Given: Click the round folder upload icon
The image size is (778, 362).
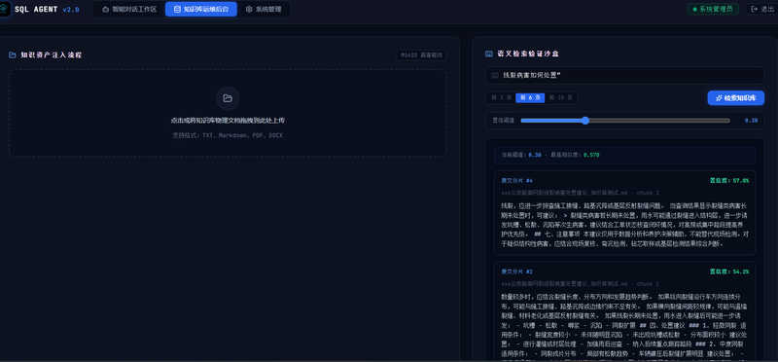Looking at the screenshot, I should (x=228, y=98).
